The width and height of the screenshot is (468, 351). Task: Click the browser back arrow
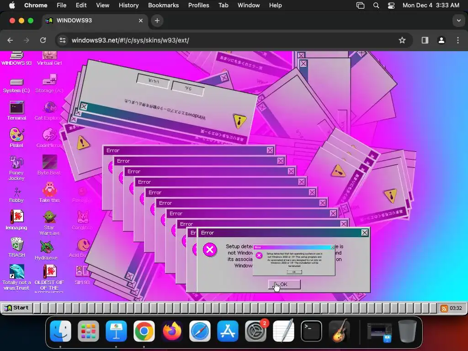(x=10, y=40)
